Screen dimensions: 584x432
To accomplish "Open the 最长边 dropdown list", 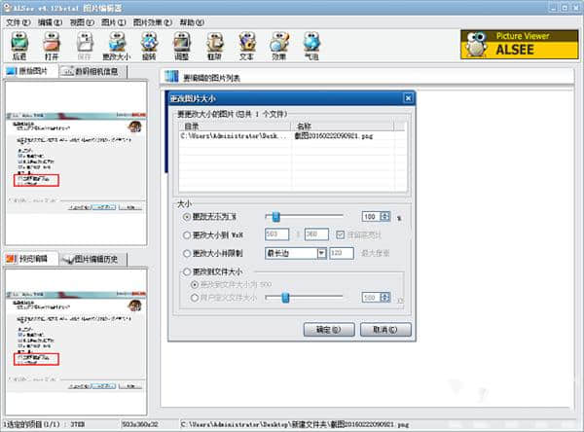I will pyautogui.click(x=296, y=253).
